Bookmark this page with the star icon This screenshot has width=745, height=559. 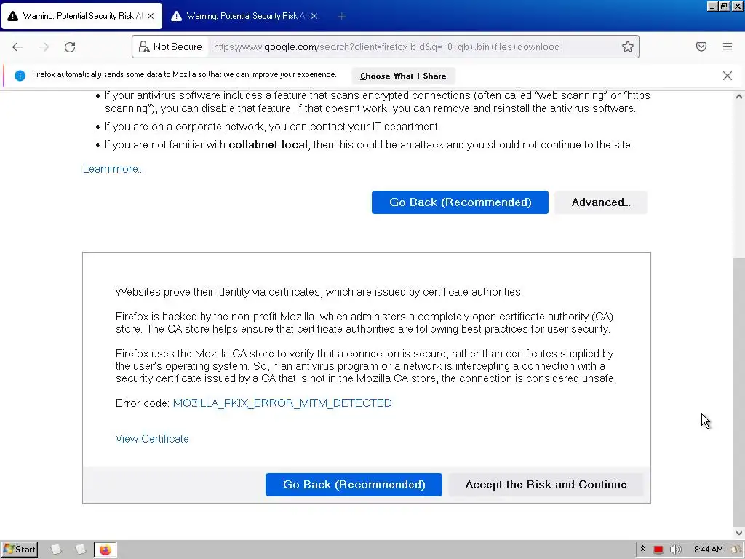pos(628,47)
